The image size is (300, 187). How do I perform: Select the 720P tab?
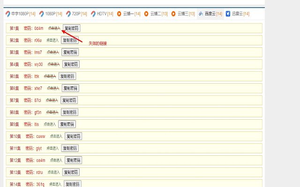[x=76, y=14]
